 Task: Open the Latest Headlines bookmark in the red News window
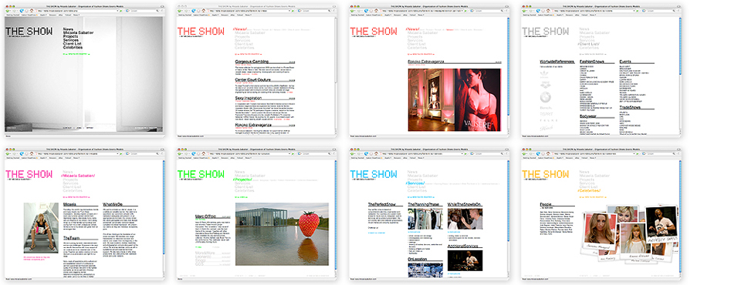click(201, 15)
